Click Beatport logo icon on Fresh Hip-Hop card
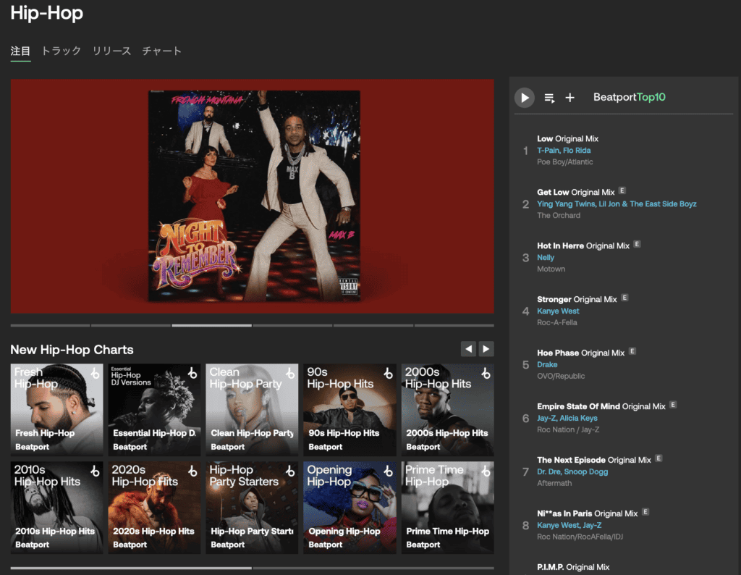This screenshot has height=575, width=741. pos(95,373)
